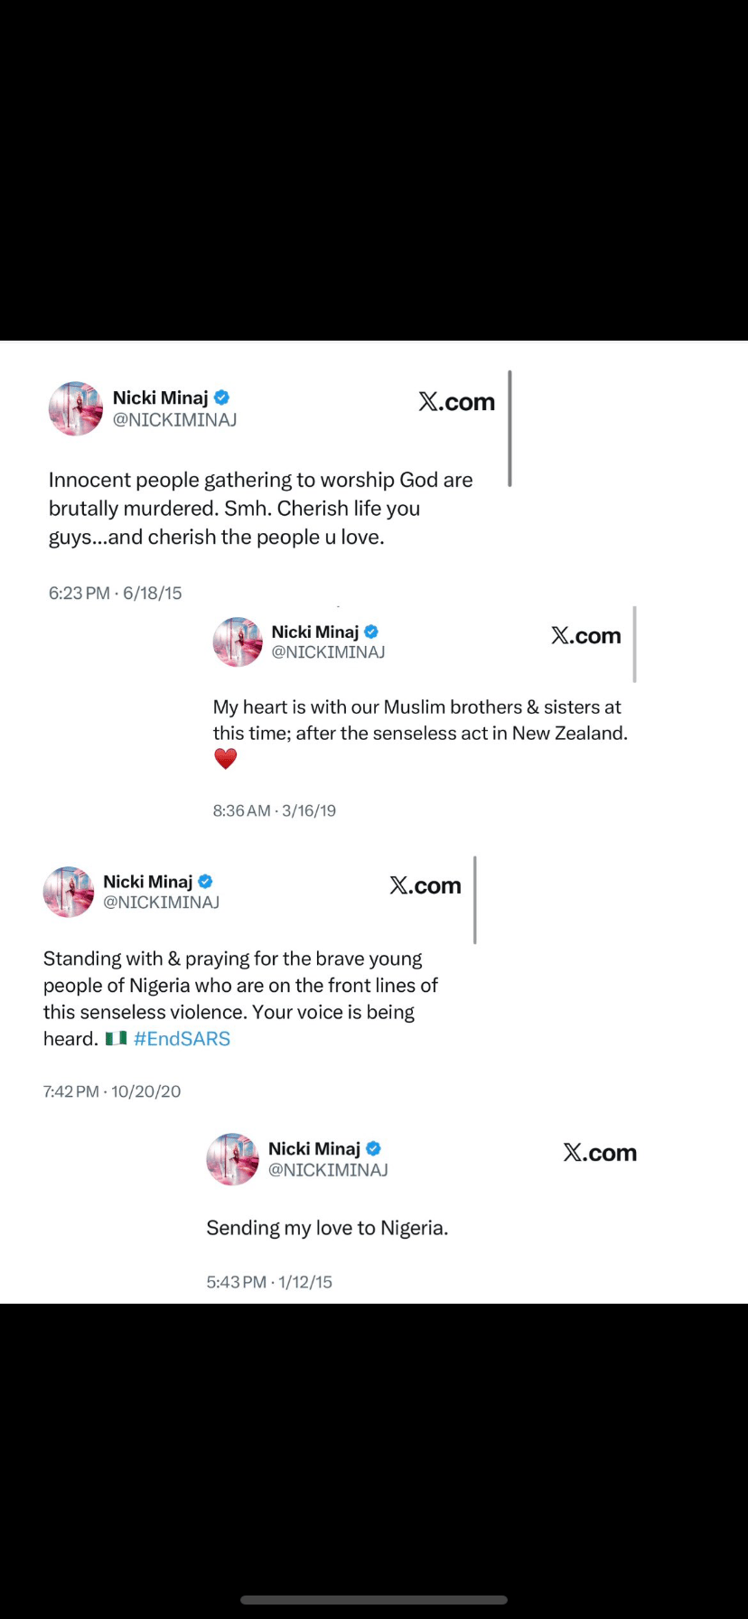Screen dimensions: 748x1619
Task: Tap the avatar beside the 'Sending my love' tweet
Action: point(233,1159)
